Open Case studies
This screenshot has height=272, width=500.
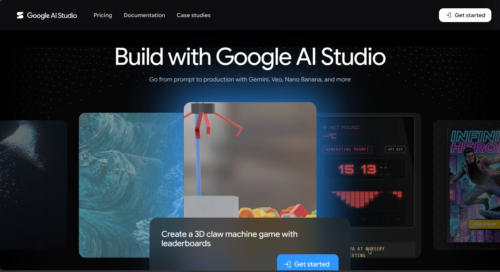(x=194, y=15)
